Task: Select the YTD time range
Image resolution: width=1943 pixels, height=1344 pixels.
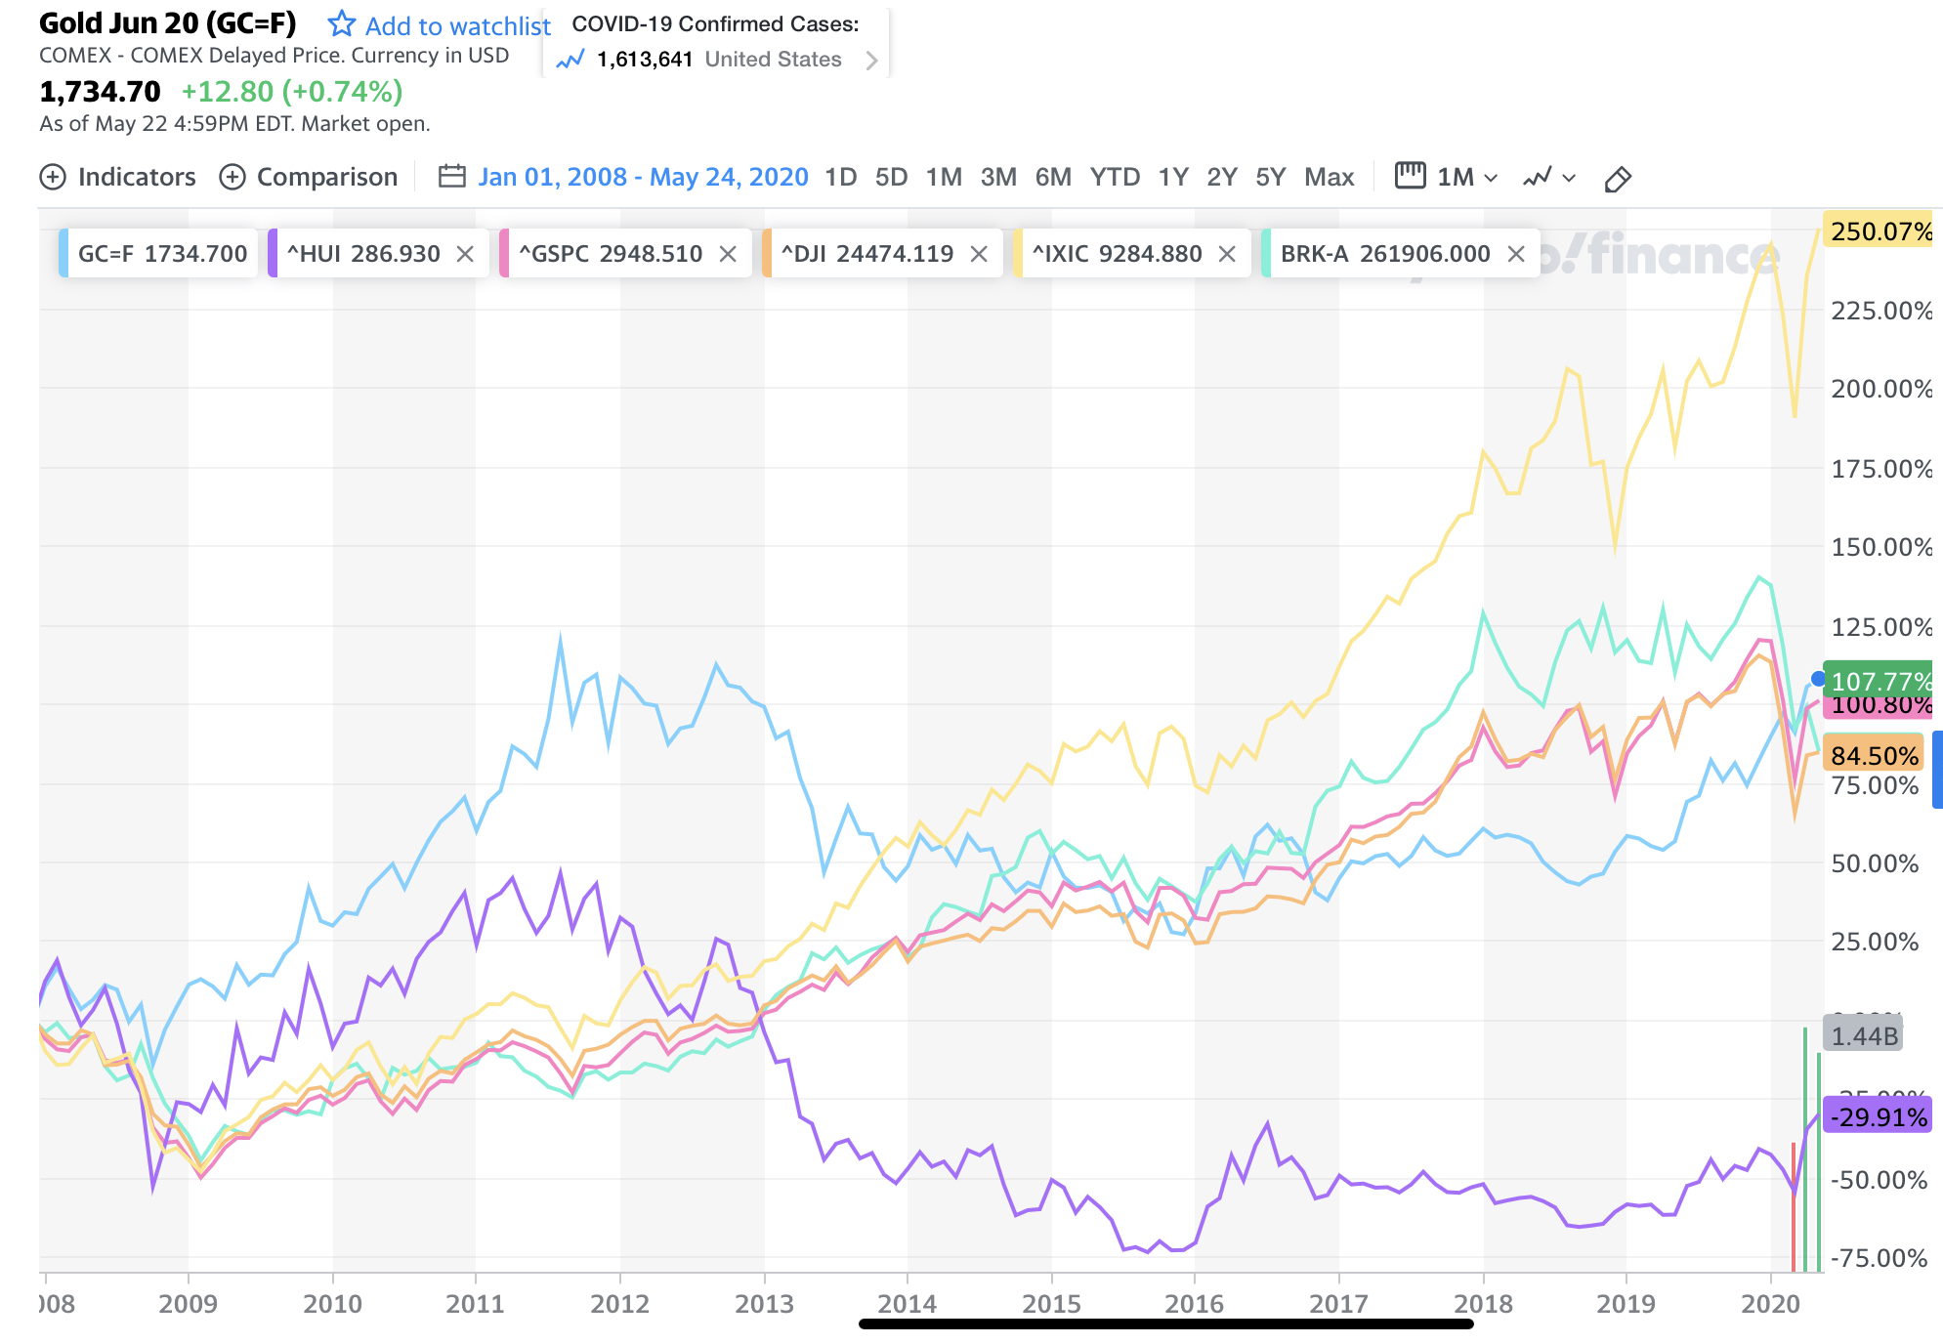Action: [x=1115, y=177]
